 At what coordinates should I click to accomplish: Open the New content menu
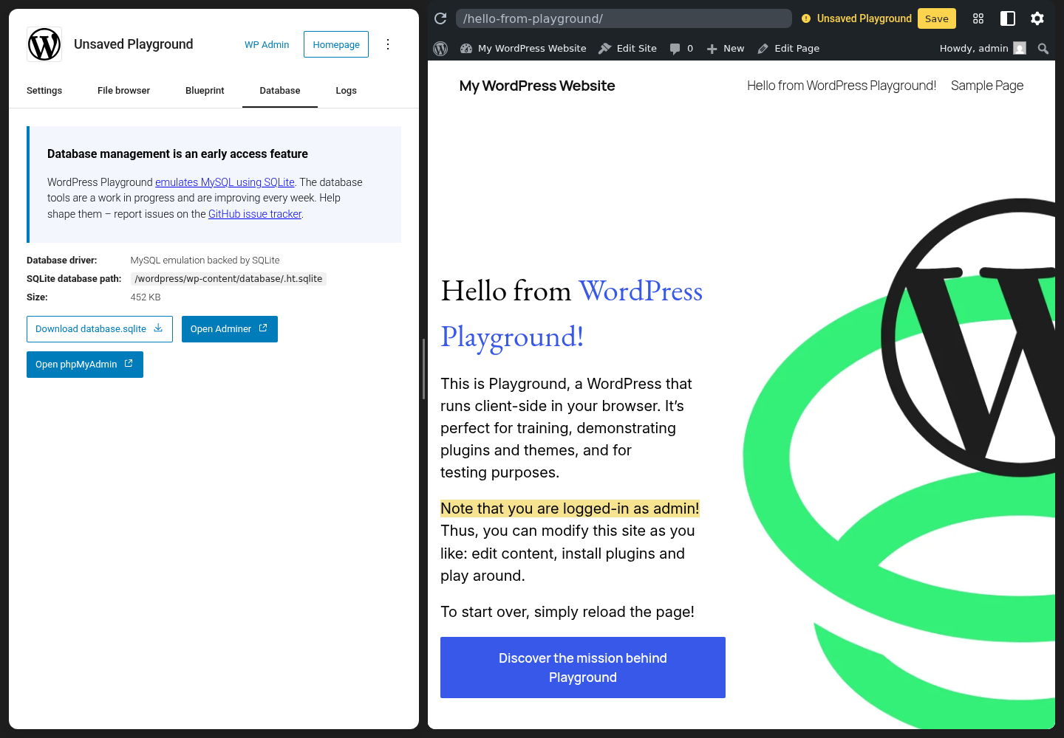726,49
